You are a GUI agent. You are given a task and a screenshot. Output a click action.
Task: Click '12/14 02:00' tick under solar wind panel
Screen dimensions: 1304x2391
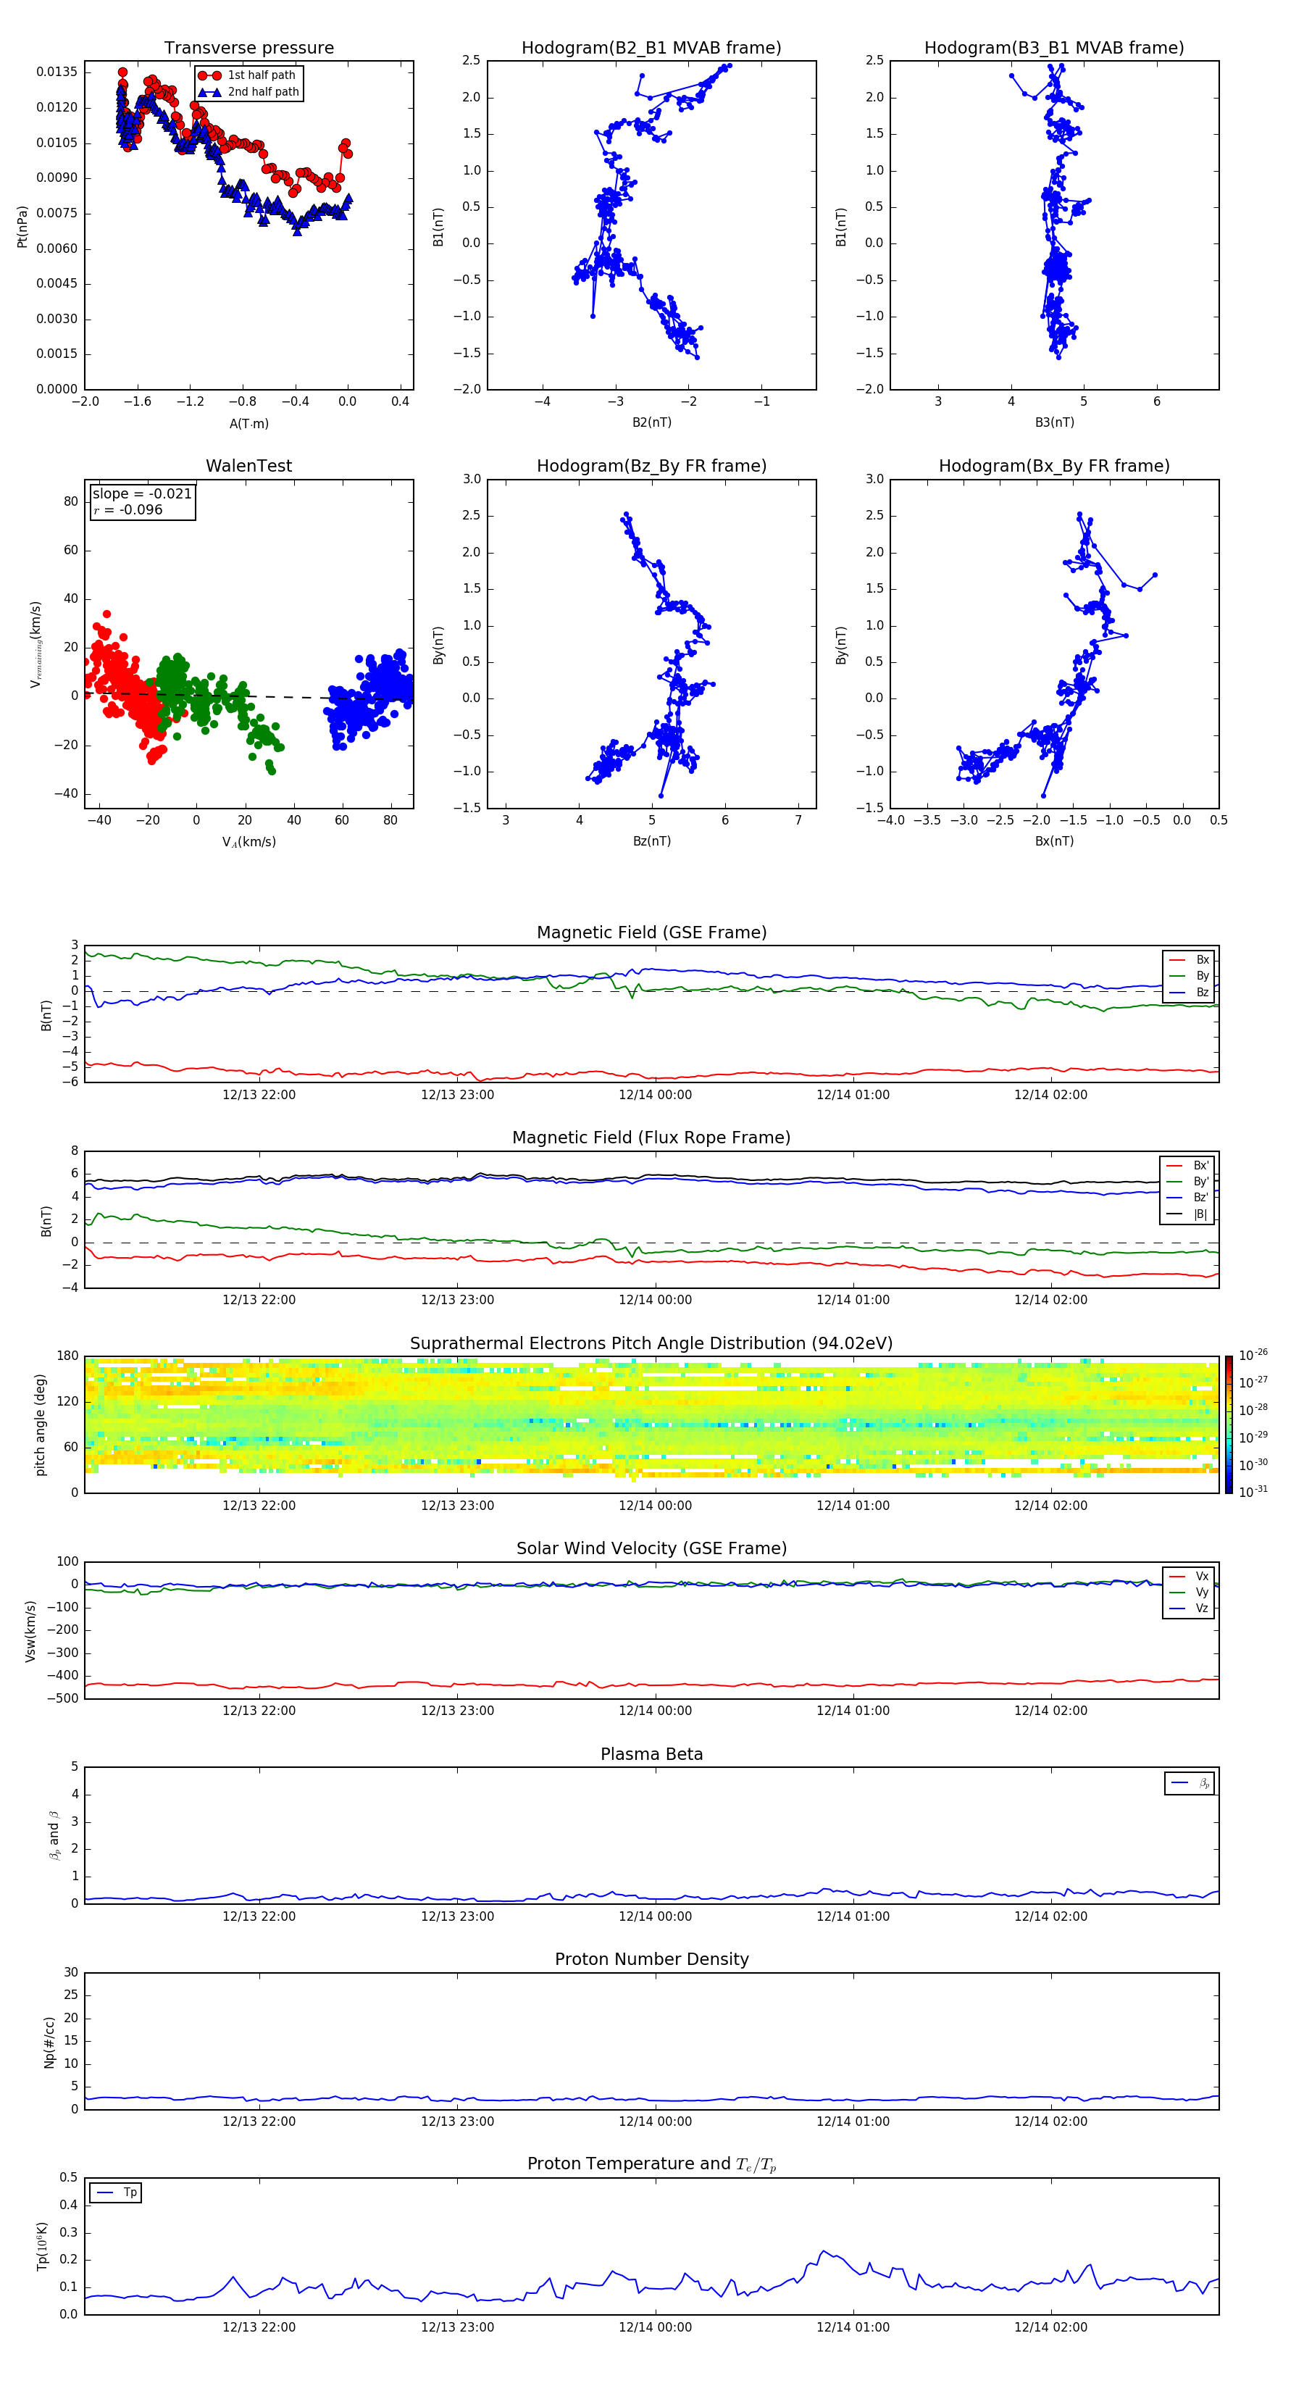pyautogui.click(x=1050, y=1711)
